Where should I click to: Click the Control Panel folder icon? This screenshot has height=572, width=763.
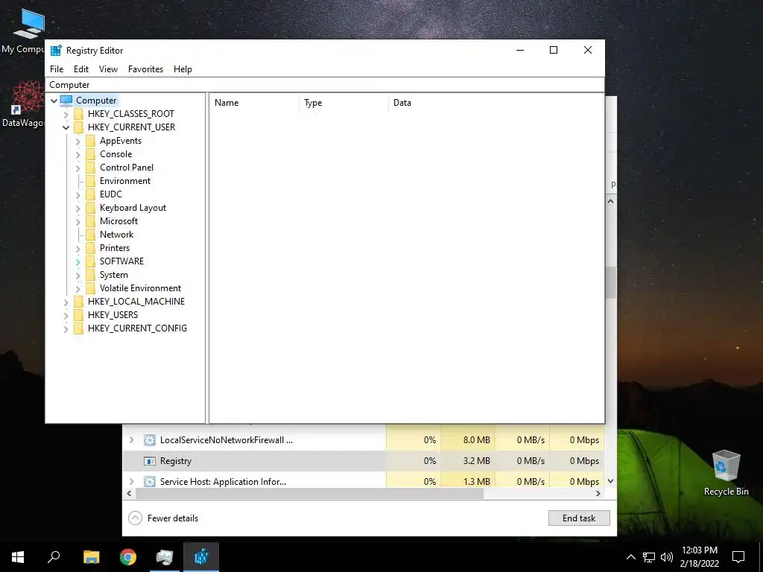[90, 168]
